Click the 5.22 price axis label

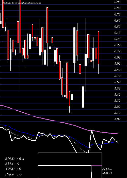[117, 107]
